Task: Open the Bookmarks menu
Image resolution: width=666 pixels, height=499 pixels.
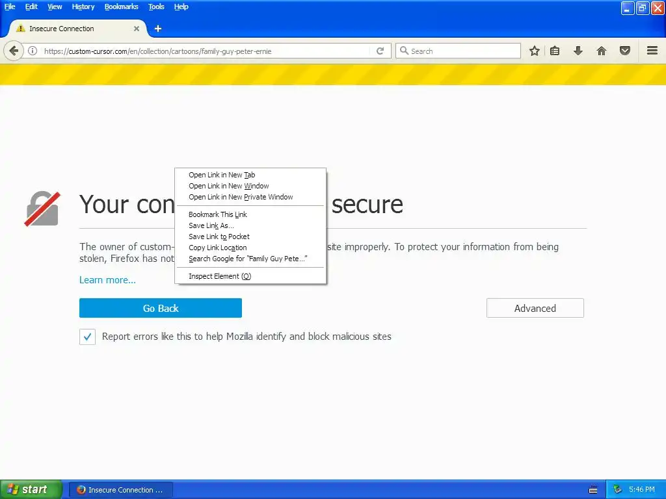Action: click(x=122, y=6)
